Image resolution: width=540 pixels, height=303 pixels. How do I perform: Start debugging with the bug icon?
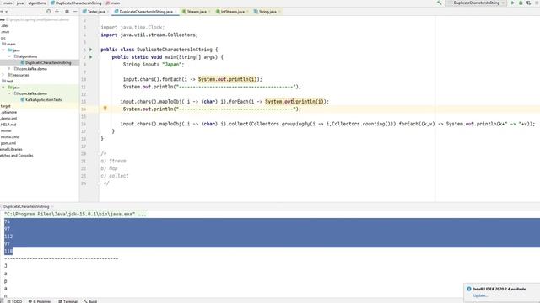(521, 3)
